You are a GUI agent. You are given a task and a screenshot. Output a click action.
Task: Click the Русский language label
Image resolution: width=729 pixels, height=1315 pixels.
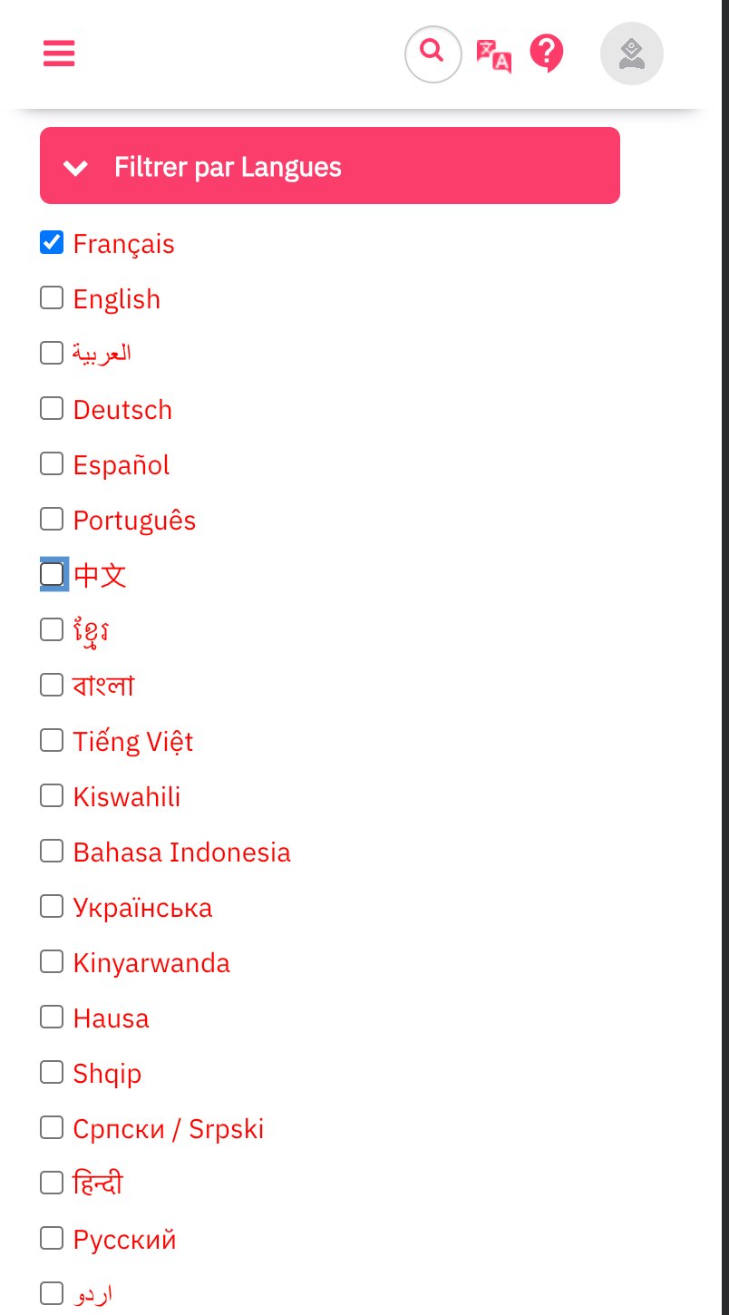(124, 1240)
